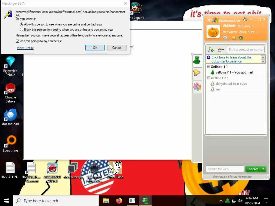Click the paintbrush color scheme icon

point(245,19)
